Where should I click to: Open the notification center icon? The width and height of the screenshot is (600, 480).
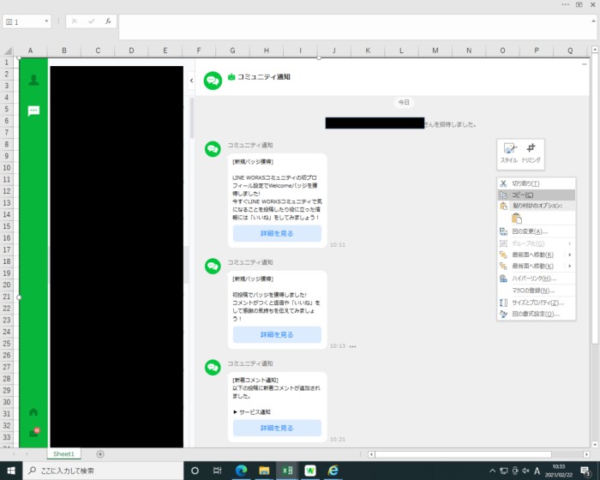click(x=585, y=471)
